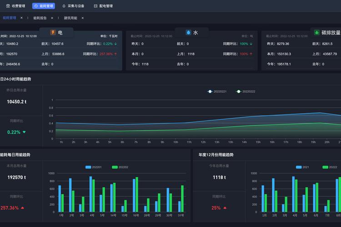Click the 前天: 10457.6 value in 电 card
This screenshot has width=341, height=227.
[52, 44]
